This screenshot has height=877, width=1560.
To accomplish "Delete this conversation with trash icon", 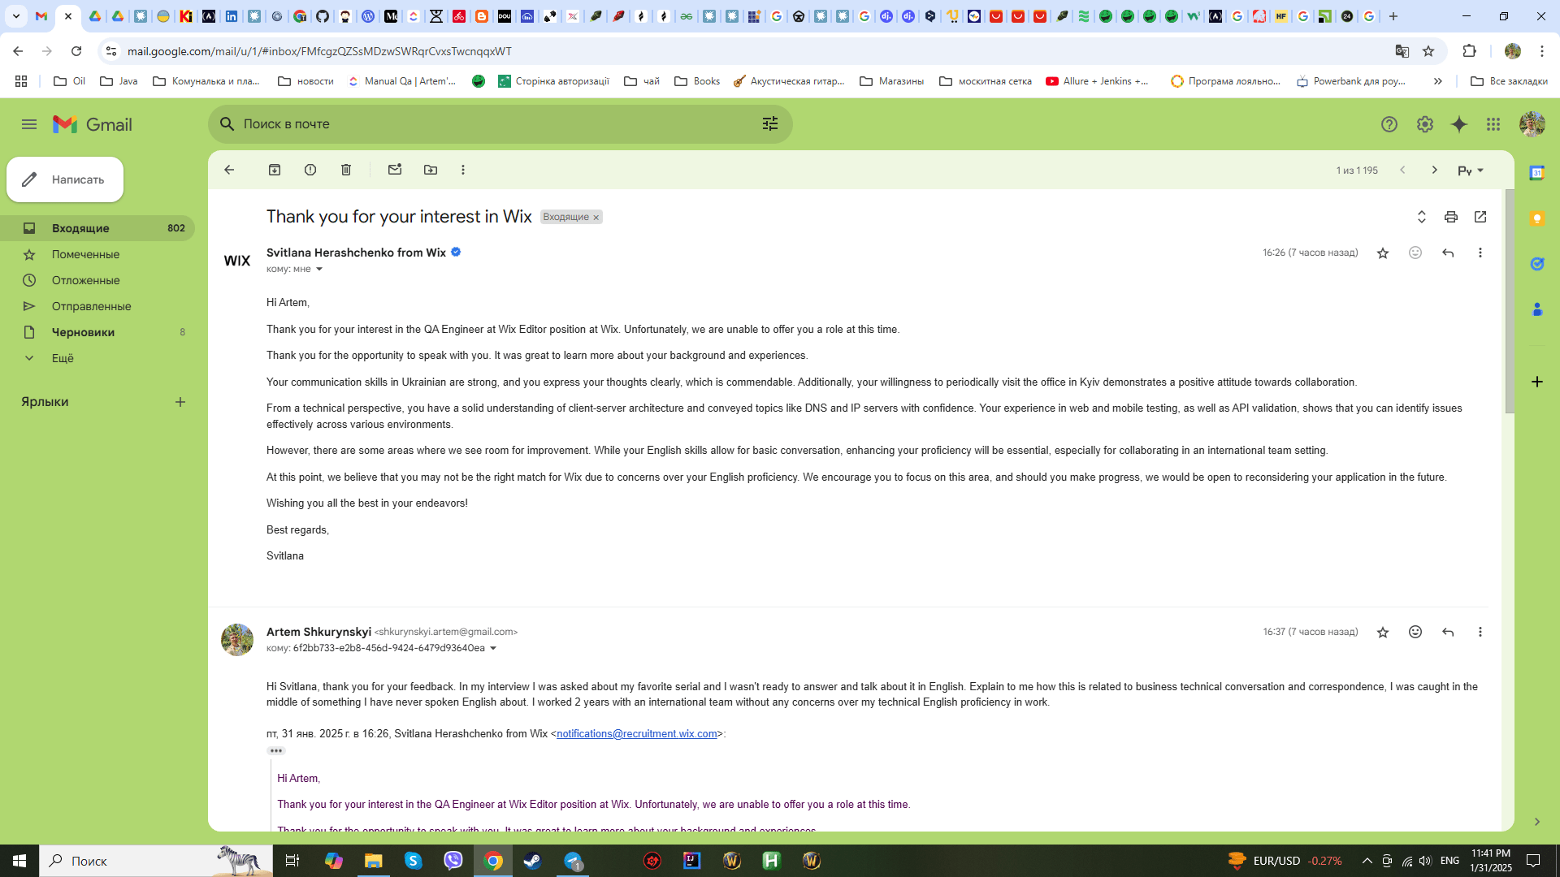I will 346,170.
